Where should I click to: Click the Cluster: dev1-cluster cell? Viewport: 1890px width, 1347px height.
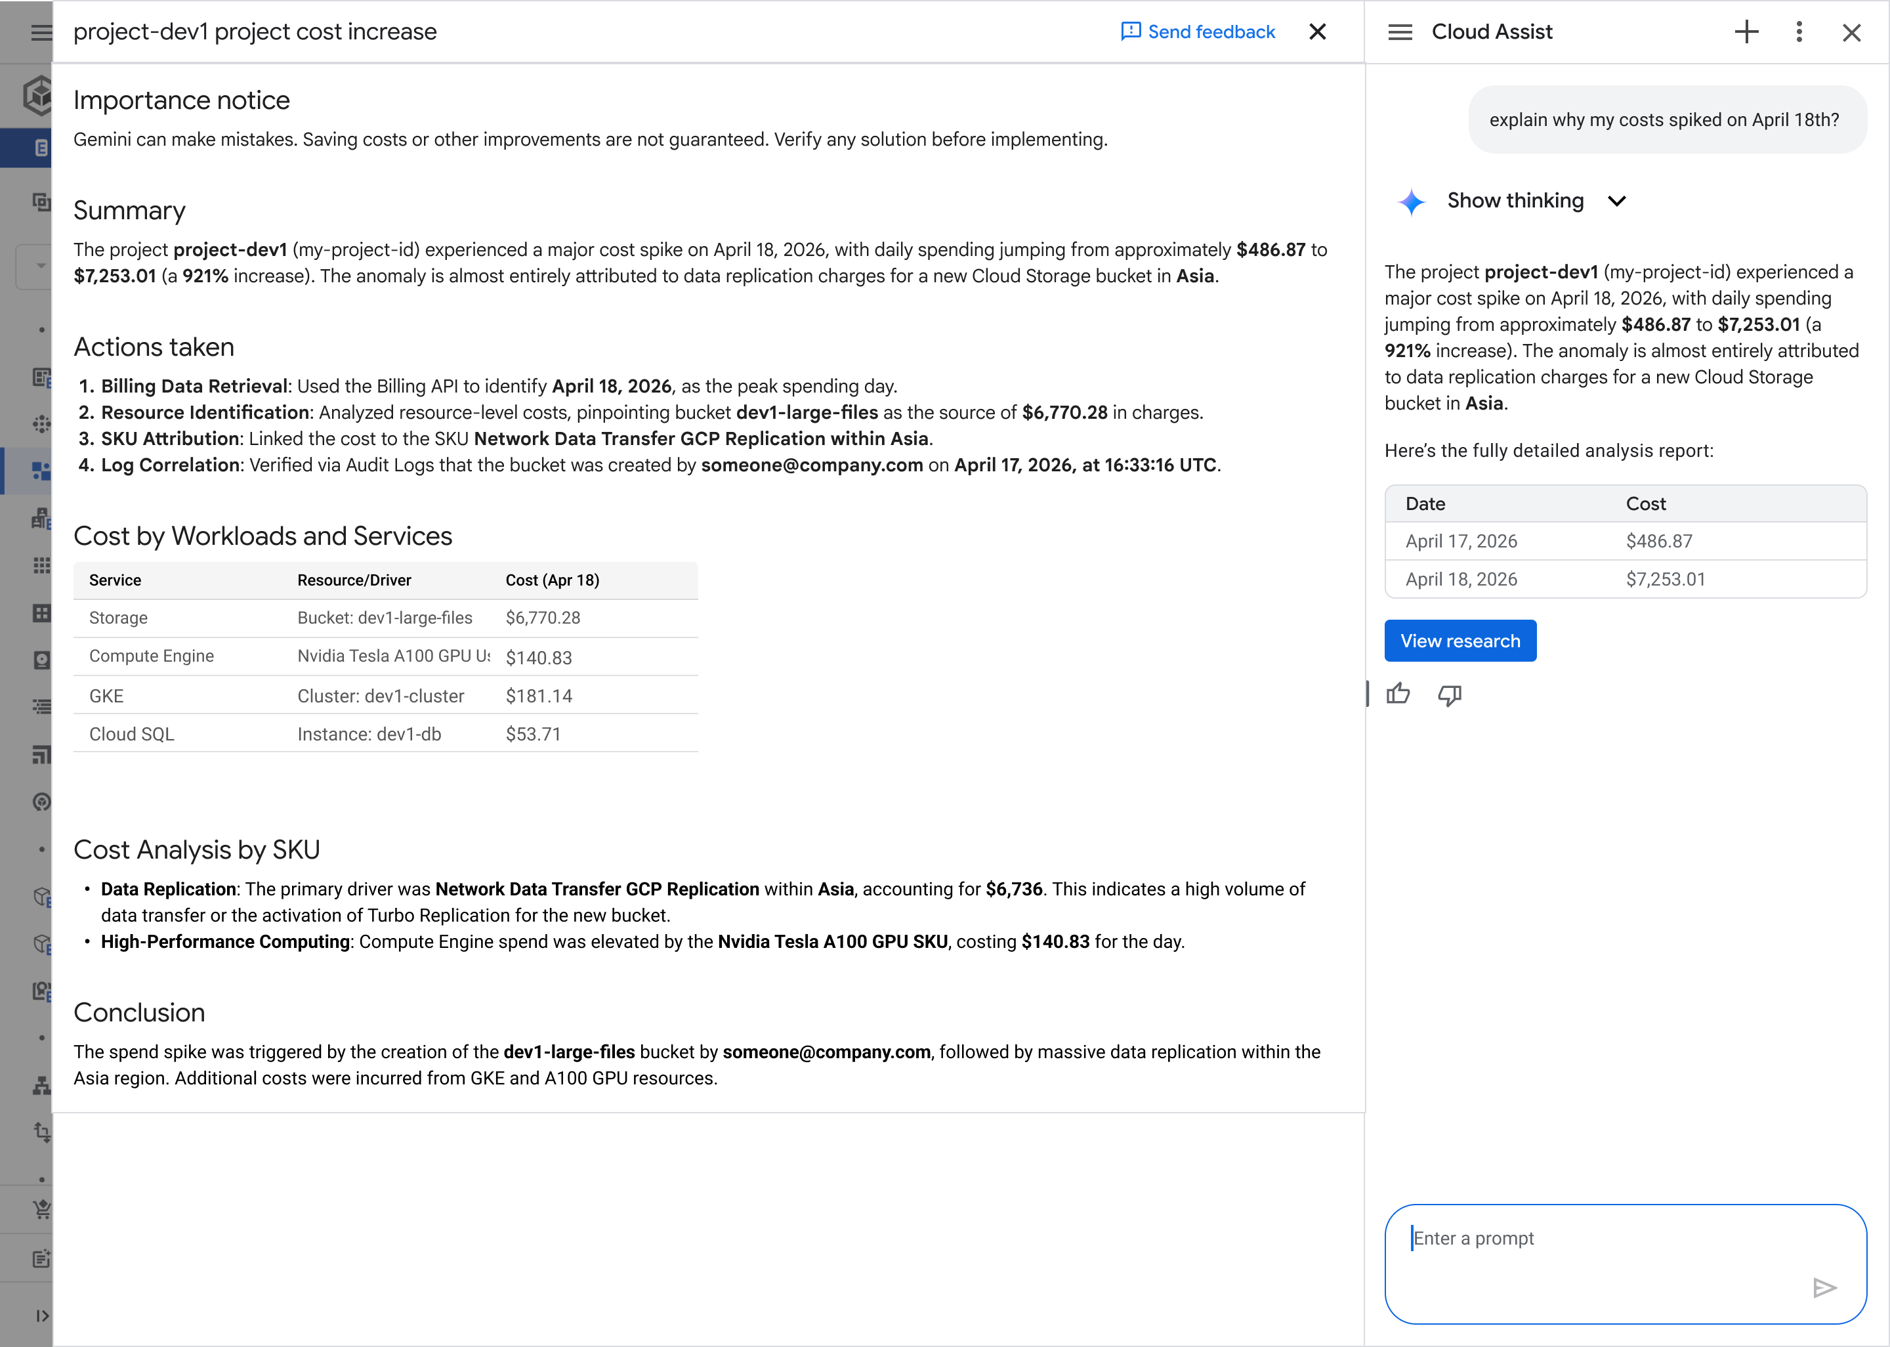tap(381, 696)
